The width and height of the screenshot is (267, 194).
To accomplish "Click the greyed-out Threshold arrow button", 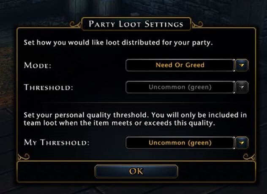I will pyautogui.click(x=242, y=87).
